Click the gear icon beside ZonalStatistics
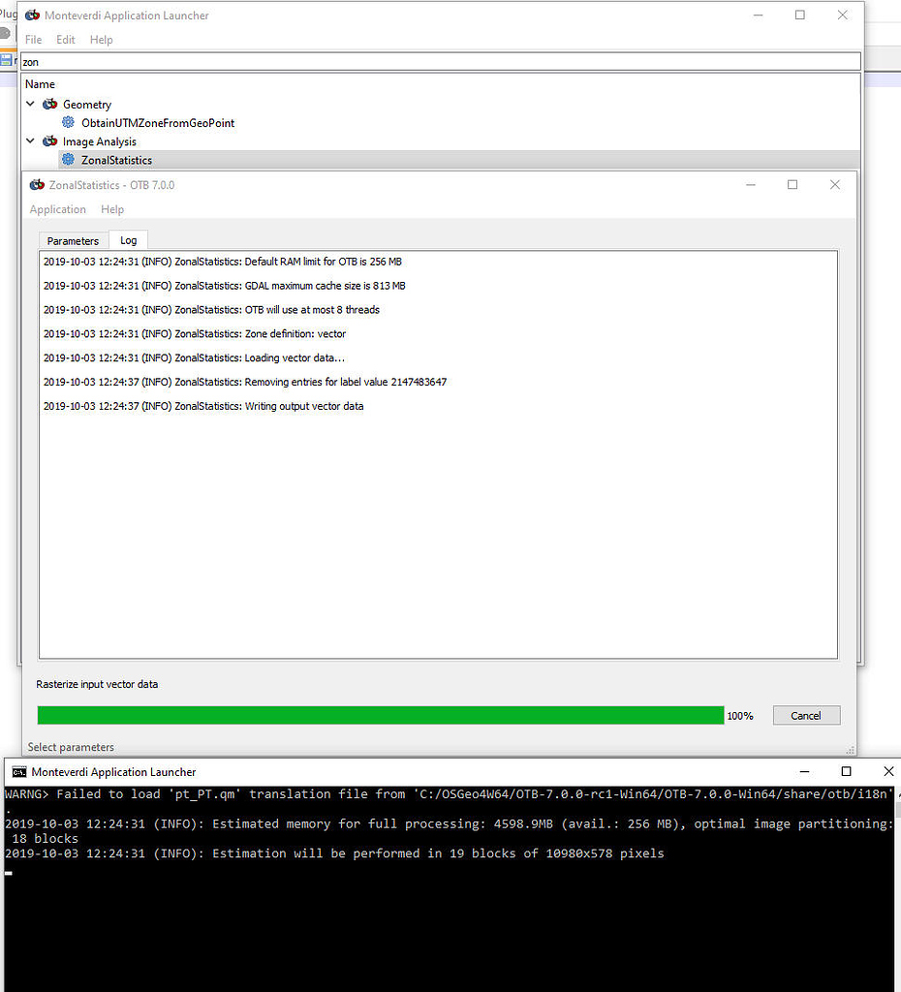The width and height of the screenshot is (901, 992). point(66,159)
